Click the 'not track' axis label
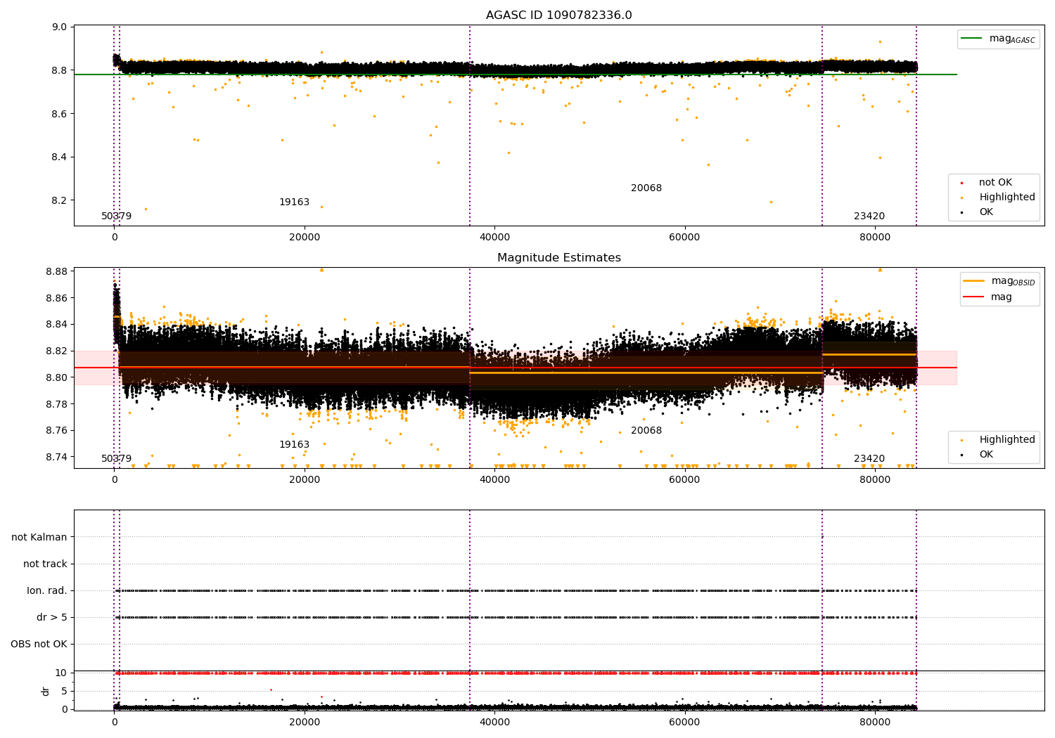1055x738 pixels. pyautogui.click(x=45, y=564)
